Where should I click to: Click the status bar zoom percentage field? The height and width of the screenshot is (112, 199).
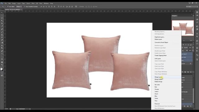6,109
